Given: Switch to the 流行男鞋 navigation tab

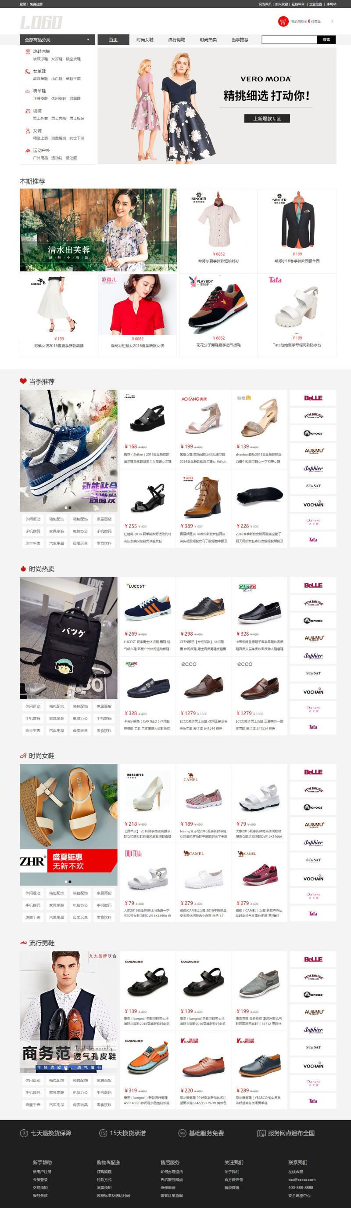Looking at the screenshot, I should coord(177,40).
